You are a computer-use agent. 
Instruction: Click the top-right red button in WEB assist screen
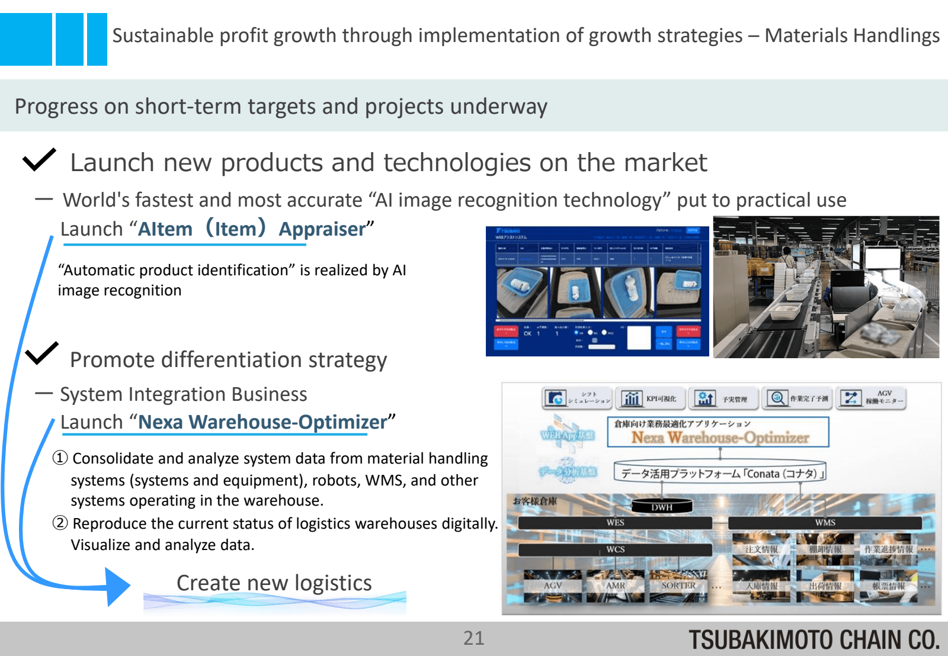click(688, 331)
